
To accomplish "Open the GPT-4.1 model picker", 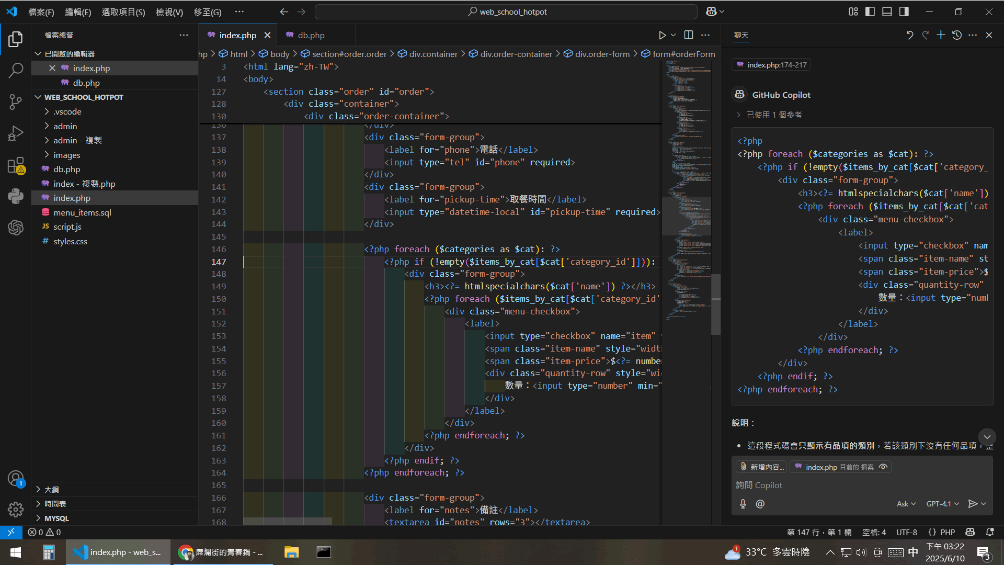I will coord(942,504).
